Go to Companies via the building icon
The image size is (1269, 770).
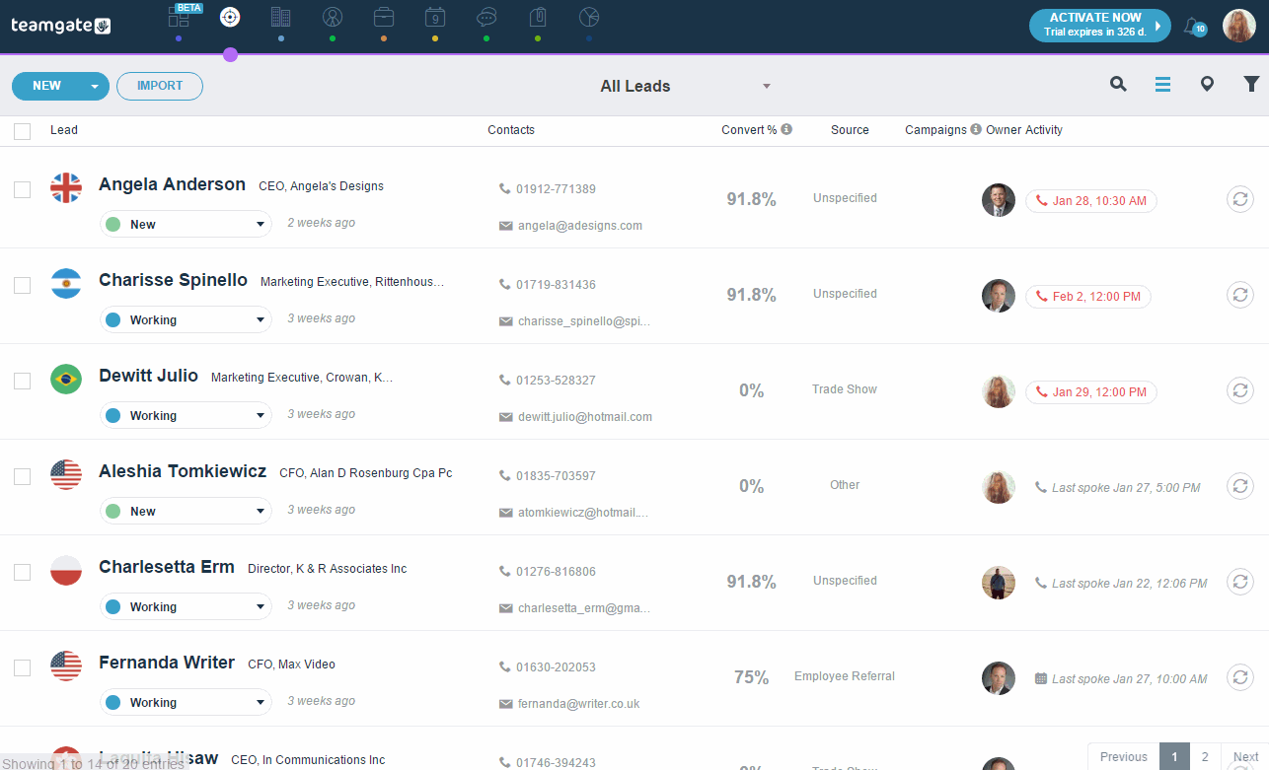click(x=281, y=18)
